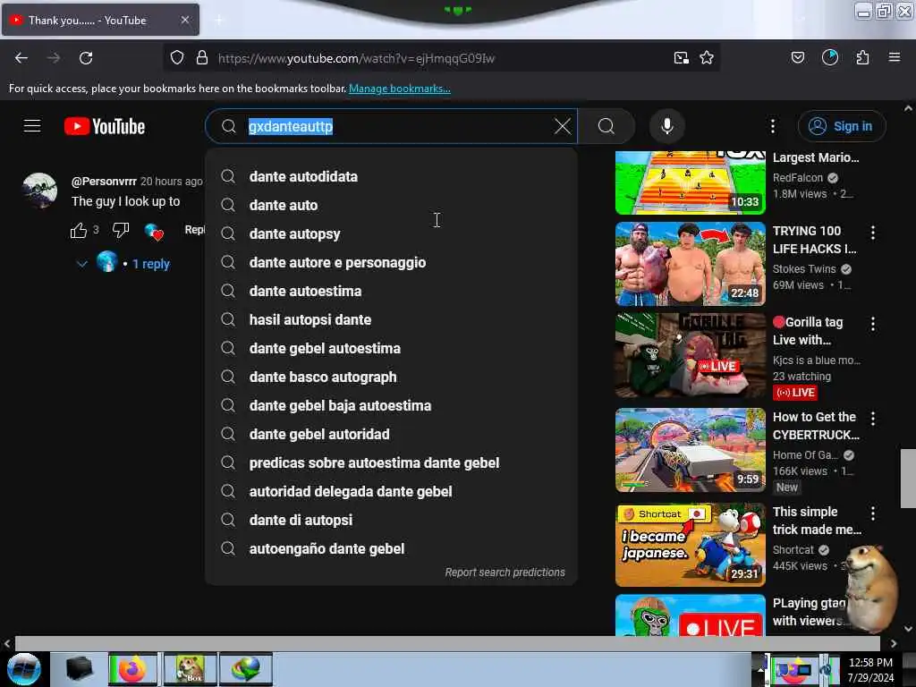
Task: Open a new browser tab
Action: tap(218, 21)
